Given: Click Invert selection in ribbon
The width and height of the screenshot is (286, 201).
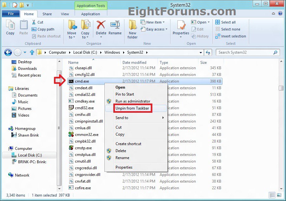Looking at the screenshot, I should point(233,36).
